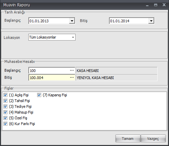Viewport: 169px width, 146px height.
Task: Disable (5) Özel Fiş checkbox
Action: (5, 118)
